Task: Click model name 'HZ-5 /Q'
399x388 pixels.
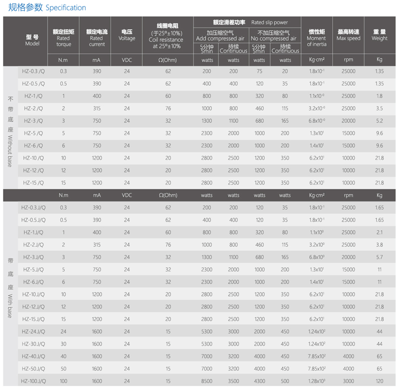Action: coord(33,133)
